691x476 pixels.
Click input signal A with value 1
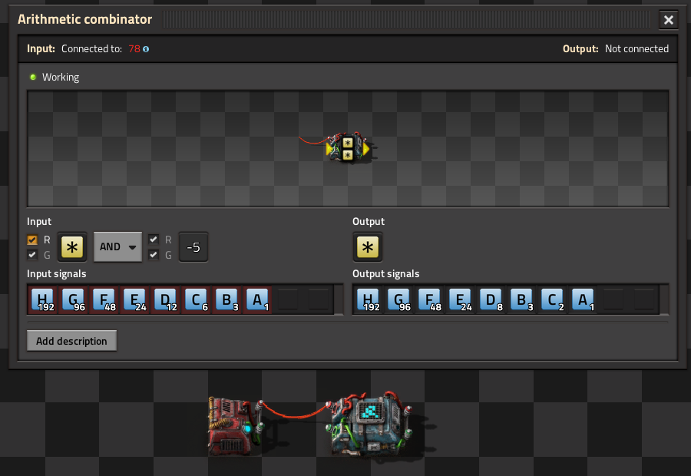click(258, 299)
